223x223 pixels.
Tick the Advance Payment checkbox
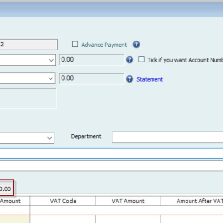coord(75,44)
